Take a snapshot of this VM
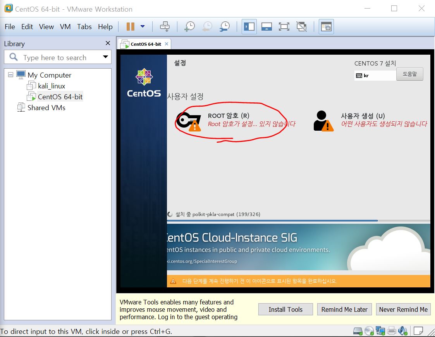Screen dimensions: 435x337 [190, 27]
